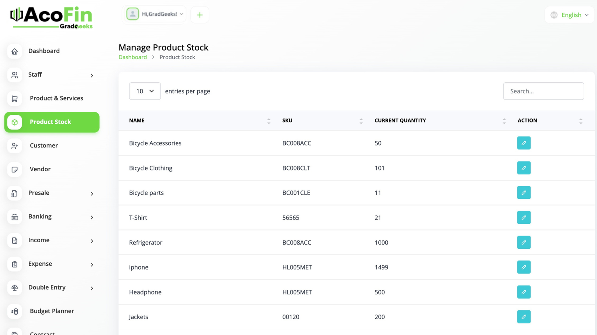Screen dimensions: 597x335
Task: Click the AcoFin GradGeeks logo
Action: point(51,17)
